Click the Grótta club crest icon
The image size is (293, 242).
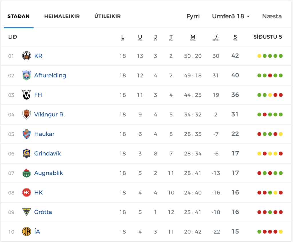(27, 212)
